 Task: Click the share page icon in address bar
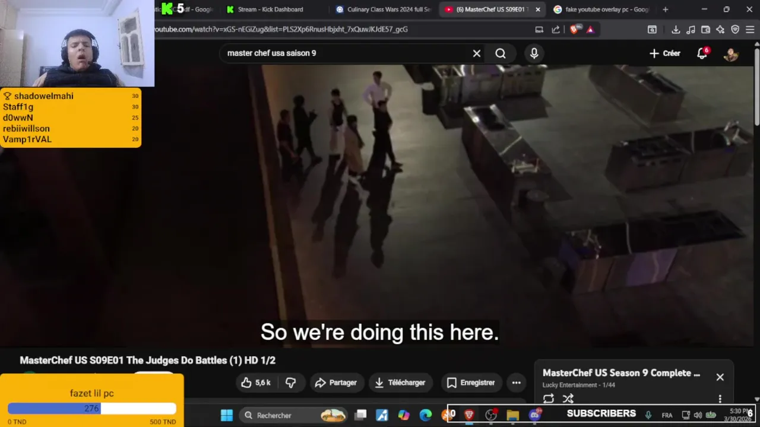[556, 30]
